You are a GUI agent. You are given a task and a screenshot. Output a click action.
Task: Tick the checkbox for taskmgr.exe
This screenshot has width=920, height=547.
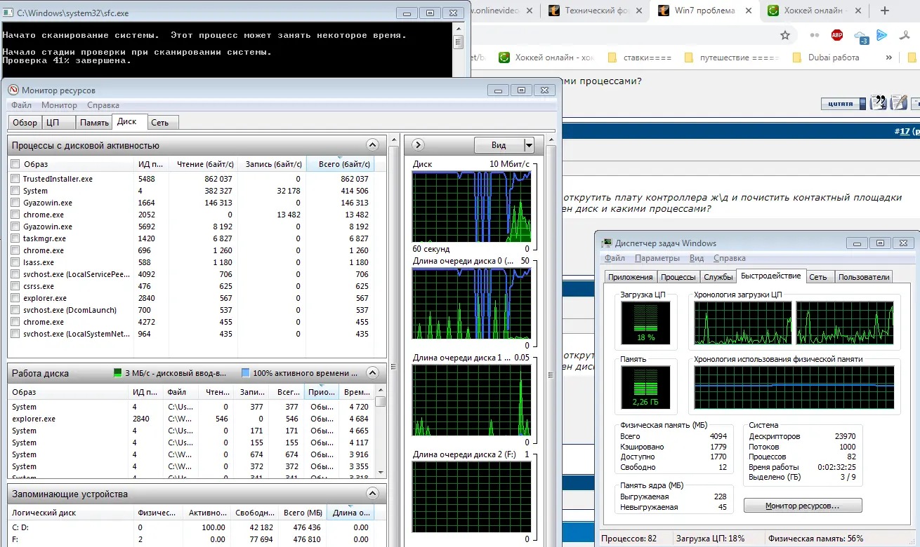(x=15, y=238)
